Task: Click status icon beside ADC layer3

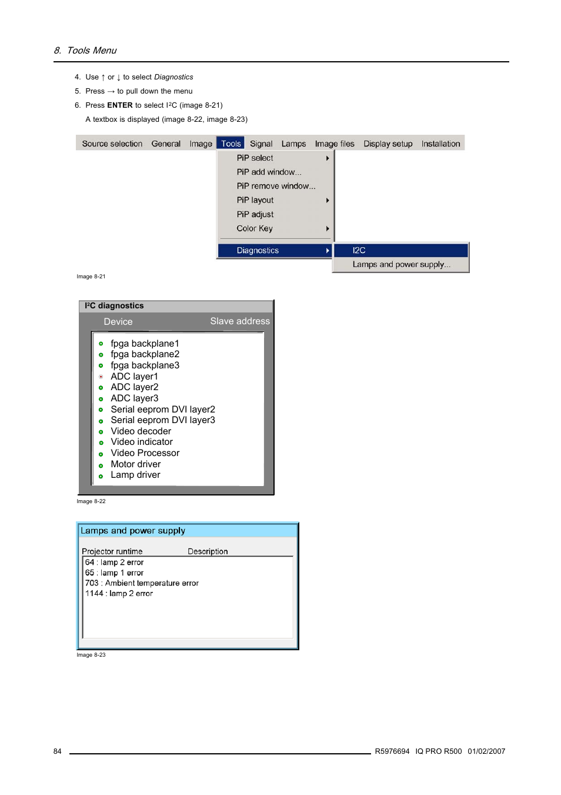Action: (101, 399)
